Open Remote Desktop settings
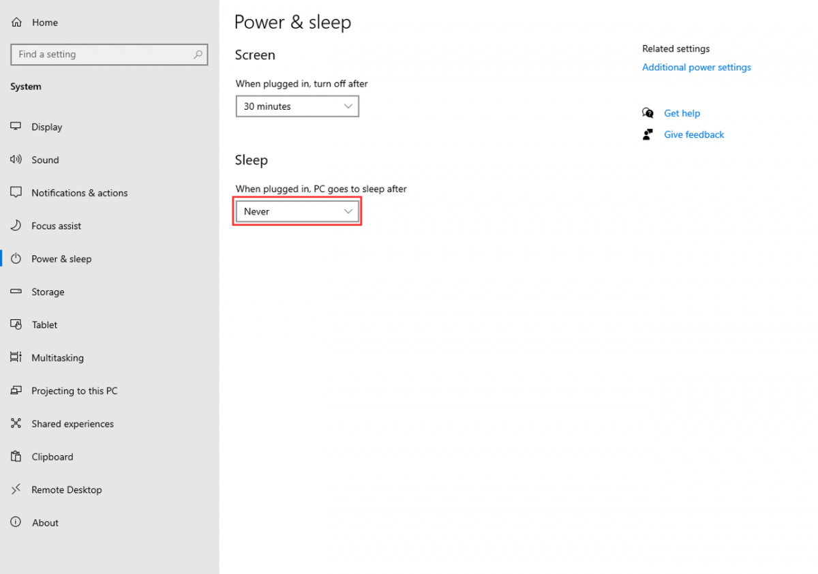 pyautogui.click(x=65, y=489)
